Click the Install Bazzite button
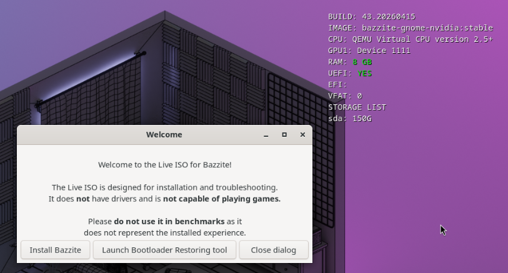This screenshot has height=273, width=508. [x=55, y=250]
